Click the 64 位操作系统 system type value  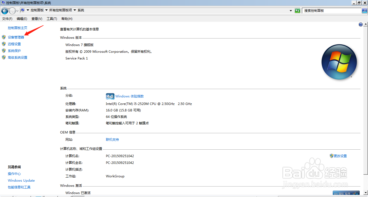pyautogui.click(x=116, y=117)
